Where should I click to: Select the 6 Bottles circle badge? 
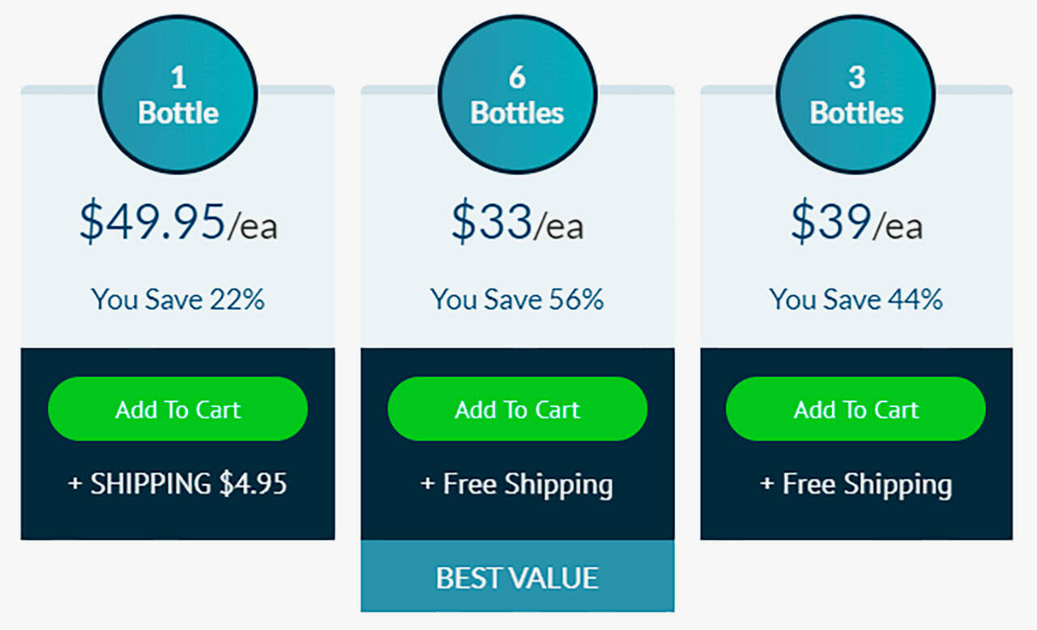tap(517, 95)
